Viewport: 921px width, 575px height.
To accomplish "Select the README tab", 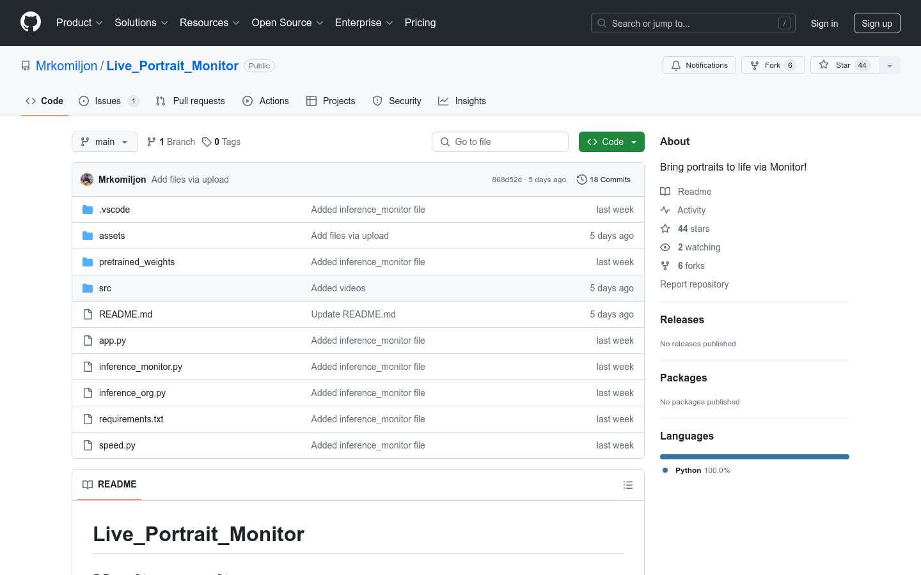I will [x=109, y=484].
